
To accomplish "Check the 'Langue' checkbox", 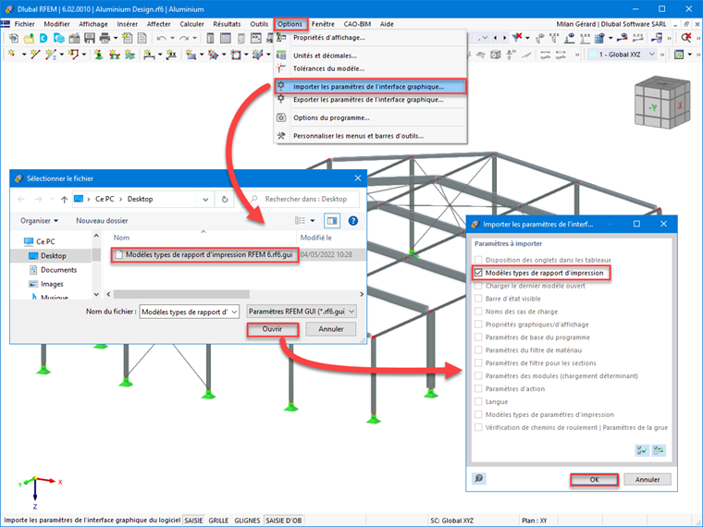I will click(x=478, y=401).
